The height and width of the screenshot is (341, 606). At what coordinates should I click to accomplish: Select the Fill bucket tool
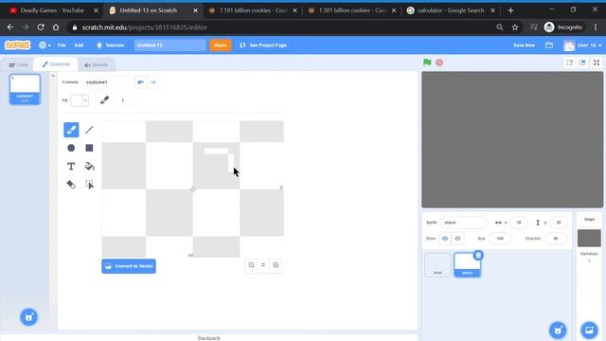[89, 167]
